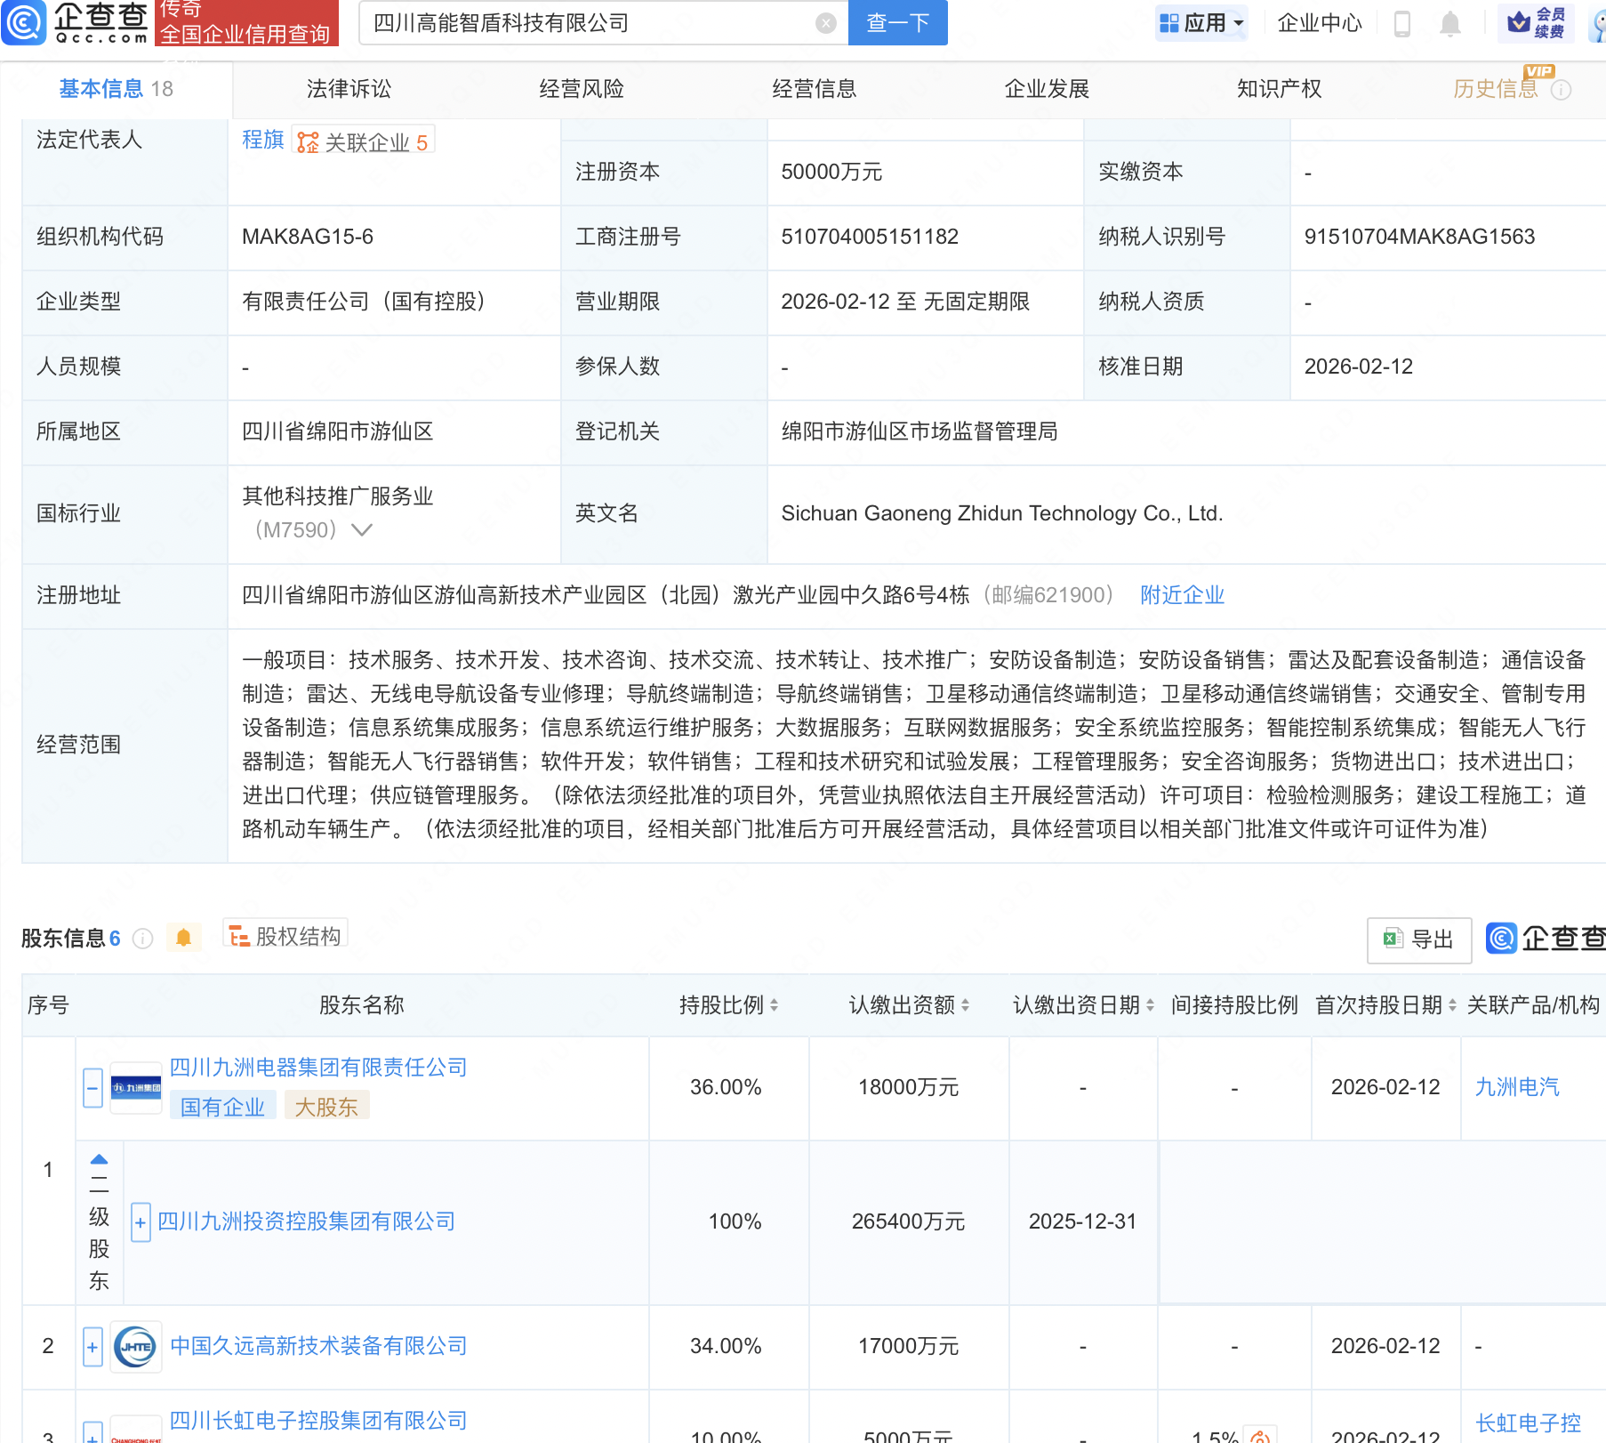Collapse 四川九洲电器集团 shareholder sub-rows

pos(92,1087)
